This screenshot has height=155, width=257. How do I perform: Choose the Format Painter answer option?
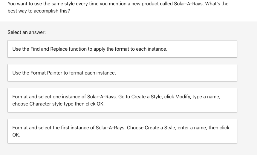[122, 73]
